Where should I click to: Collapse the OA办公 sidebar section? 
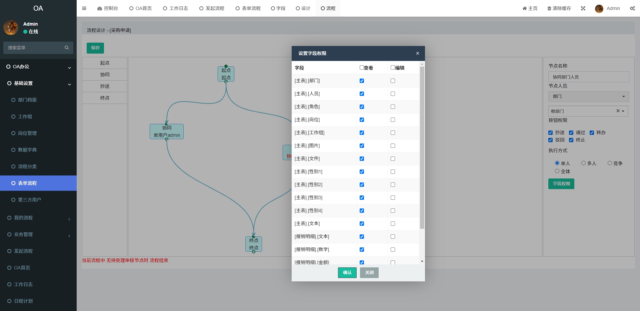pos(38,67)
